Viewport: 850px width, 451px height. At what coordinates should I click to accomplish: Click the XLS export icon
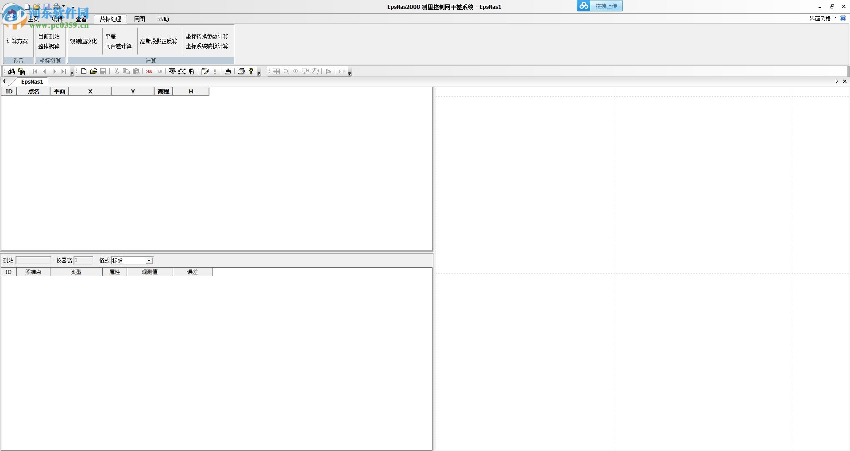click(x=159, y=71)
